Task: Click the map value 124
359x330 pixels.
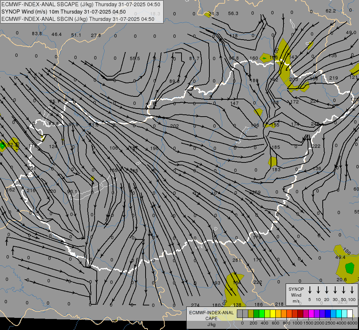Action: tap(53, 147)
